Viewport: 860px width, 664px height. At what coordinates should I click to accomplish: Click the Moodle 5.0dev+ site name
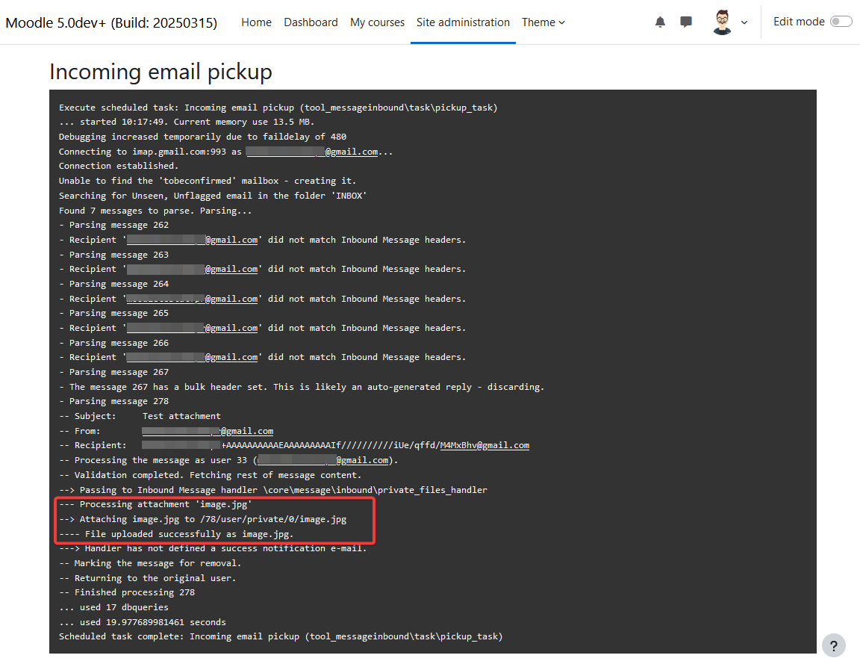point(111,22)
